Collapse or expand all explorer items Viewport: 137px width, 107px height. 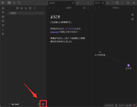coord(35,8)
